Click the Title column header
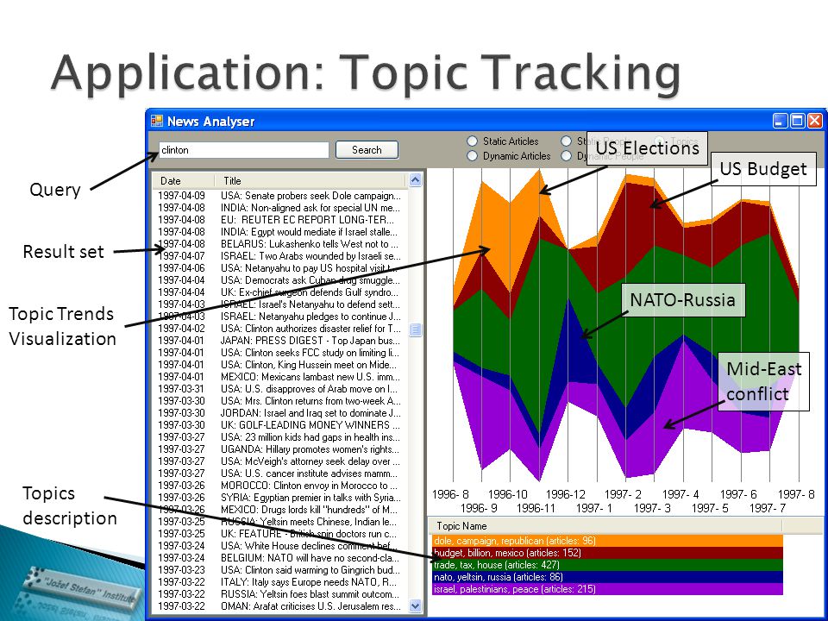828x621 pixels. point(311,180)
